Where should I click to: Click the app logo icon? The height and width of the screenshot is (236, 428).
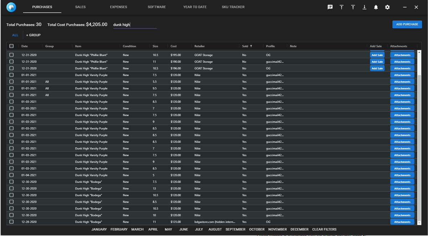11,7
